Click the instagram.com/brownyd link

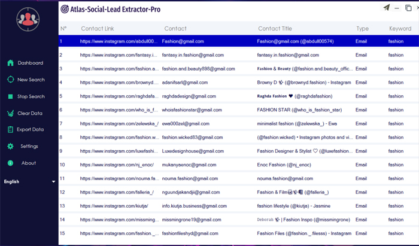[119, 83]
